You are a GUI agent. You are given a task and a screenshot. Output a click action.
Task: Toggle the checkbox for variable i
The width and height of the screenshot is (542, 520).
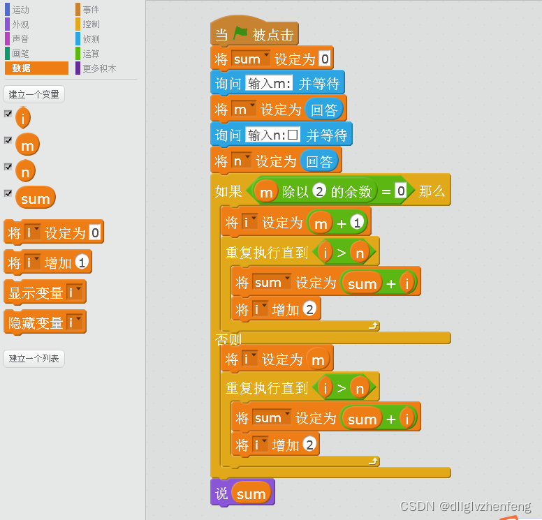tap(8, 114)
